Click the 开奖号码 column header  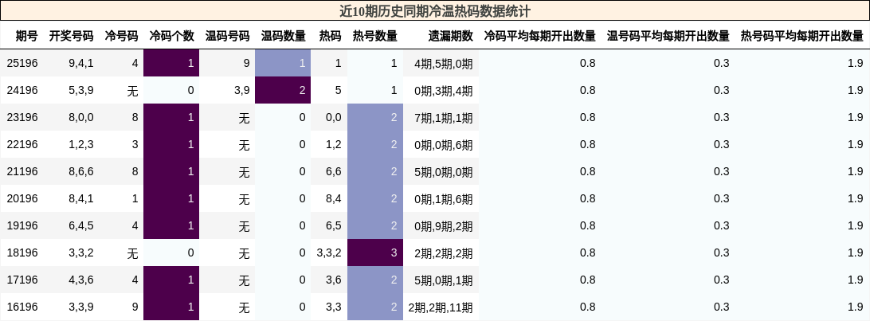71,36
